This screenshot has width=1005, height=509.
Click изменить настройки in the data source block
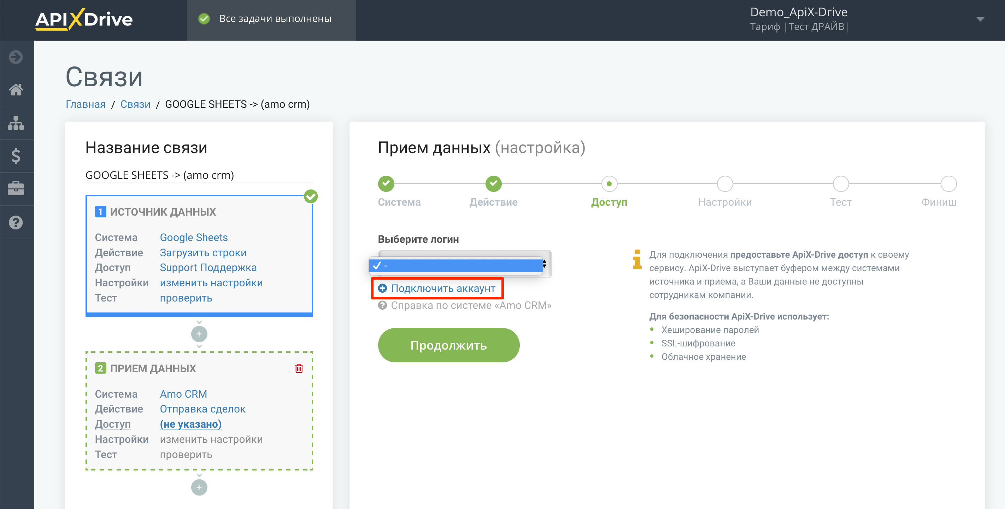click(211, 283)
